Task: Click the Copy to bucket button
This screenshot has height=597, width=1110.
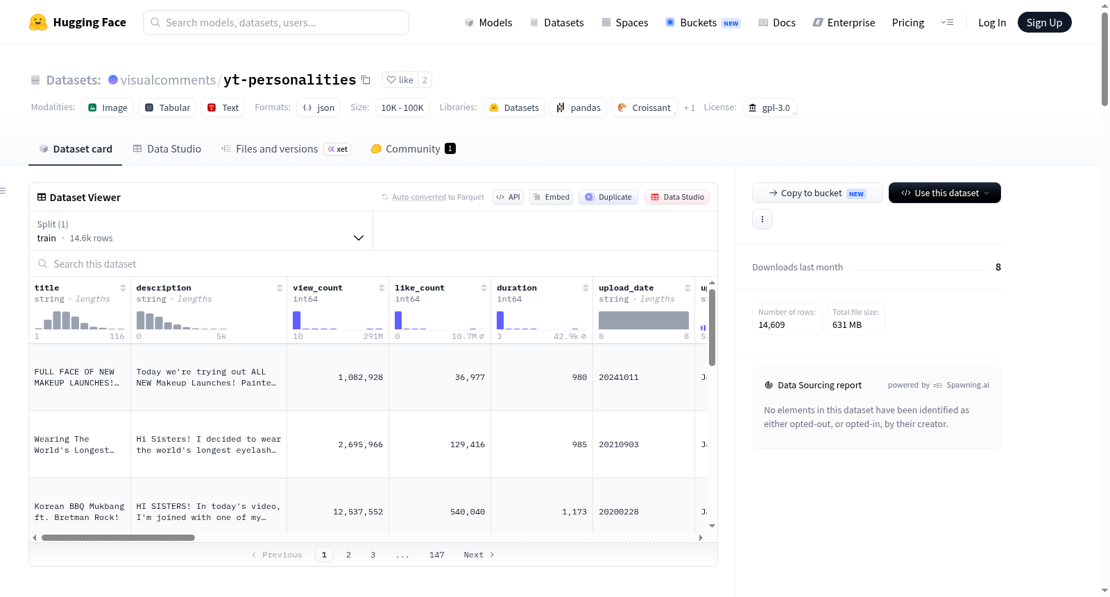Action: pos(817,193)
